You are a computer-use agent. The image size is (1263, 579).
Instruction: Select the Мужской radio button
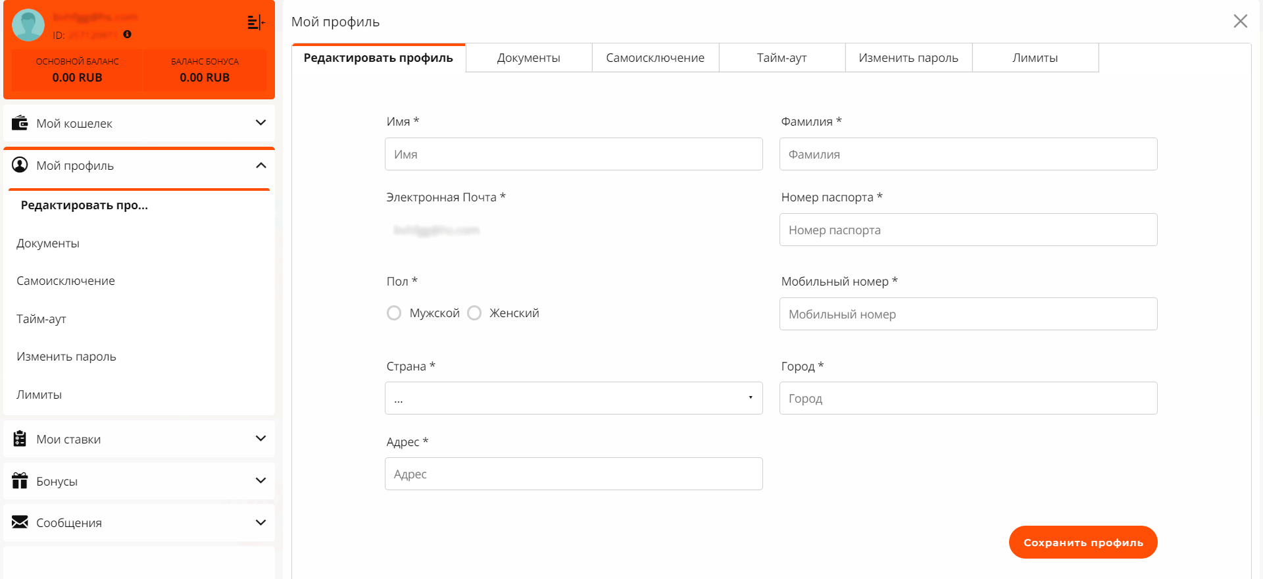pos(394,313)
